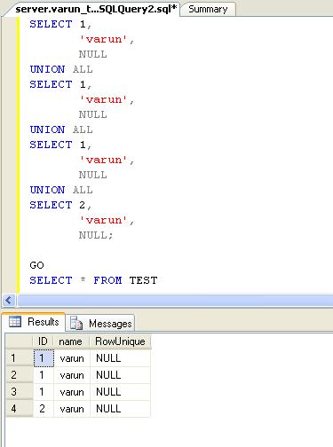Click the name column header
The height and width of the screenshot is (447, 333).
click(x=71, y=341)
